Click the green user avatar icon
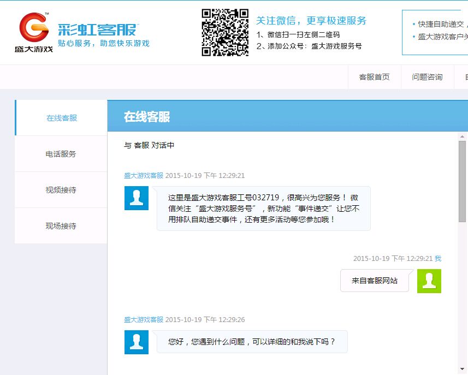This screenshot has width=468, height=375. (429, 281)
